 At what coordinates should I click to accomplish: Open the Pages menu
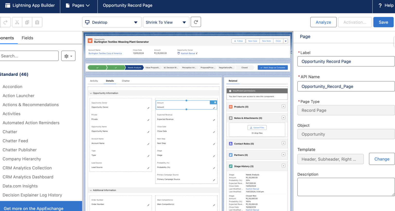pyautogui.click(x=78, y=5)
